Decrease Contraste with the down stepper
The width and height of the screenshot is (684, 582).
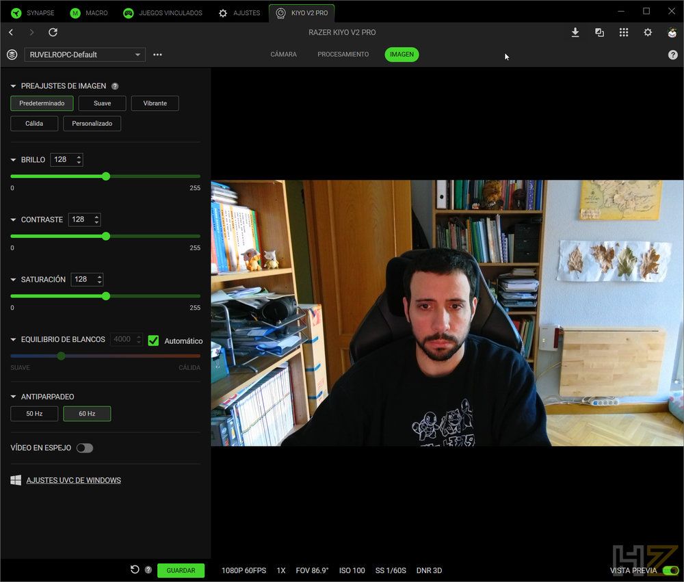pos(97,222)
